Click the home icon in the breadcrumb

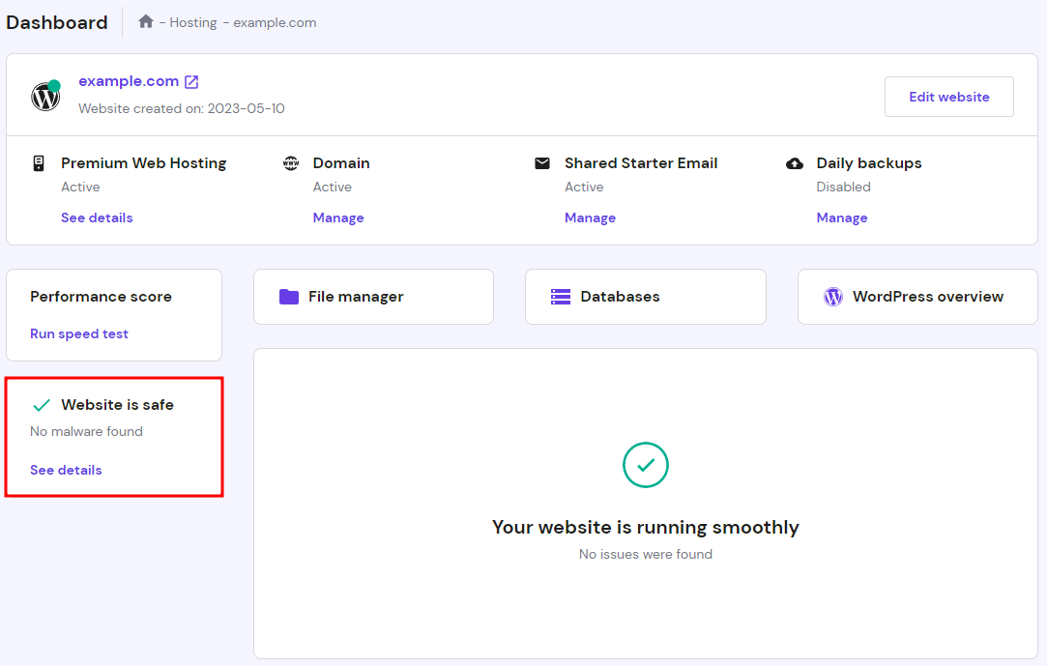146,21
